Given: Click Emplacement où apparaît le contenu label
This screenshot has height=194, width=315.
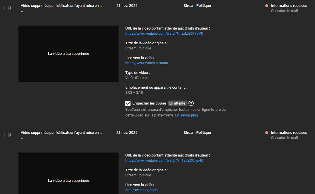Looking at the screenshot, I should [x=156, y=87].
